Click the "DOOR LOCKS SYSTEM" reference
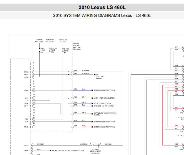Viewport: 184px width, 155px height. pos(102,103)
